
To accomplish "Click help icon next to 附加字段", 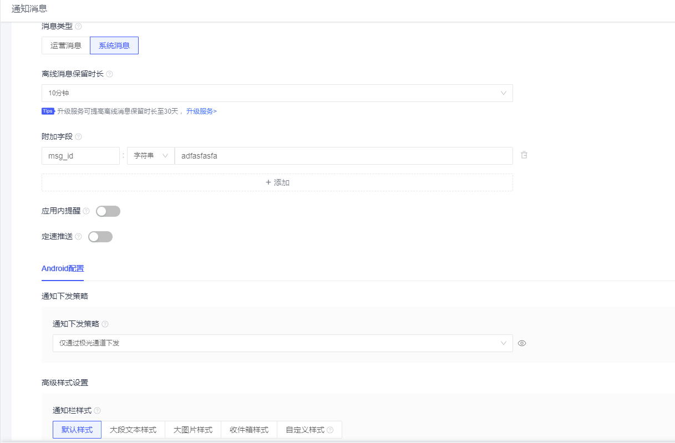I will [x=78, y=137].
